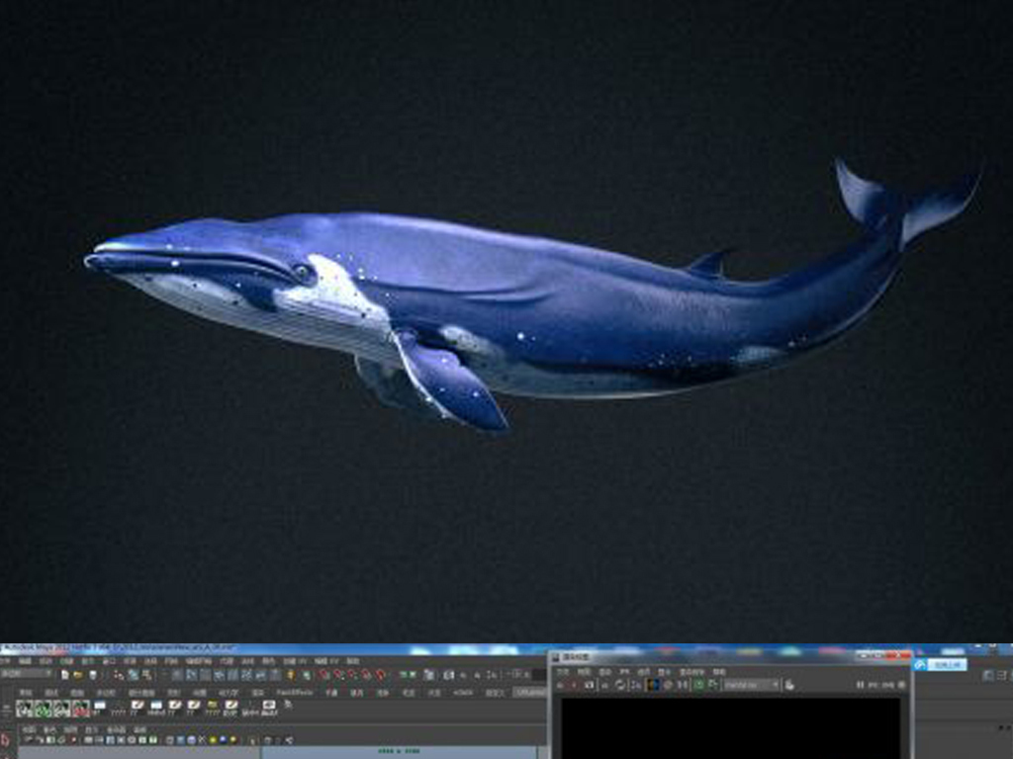Screen dimensions: 1013x759
Task: Click the green Keep Image icon in Render View
Action: [698, 684]
